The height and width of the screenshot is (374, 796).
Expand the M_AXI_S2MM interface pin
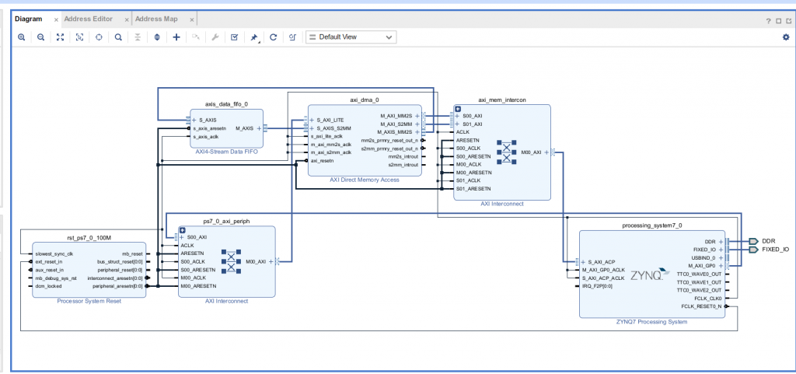click(x=417, y=124)
